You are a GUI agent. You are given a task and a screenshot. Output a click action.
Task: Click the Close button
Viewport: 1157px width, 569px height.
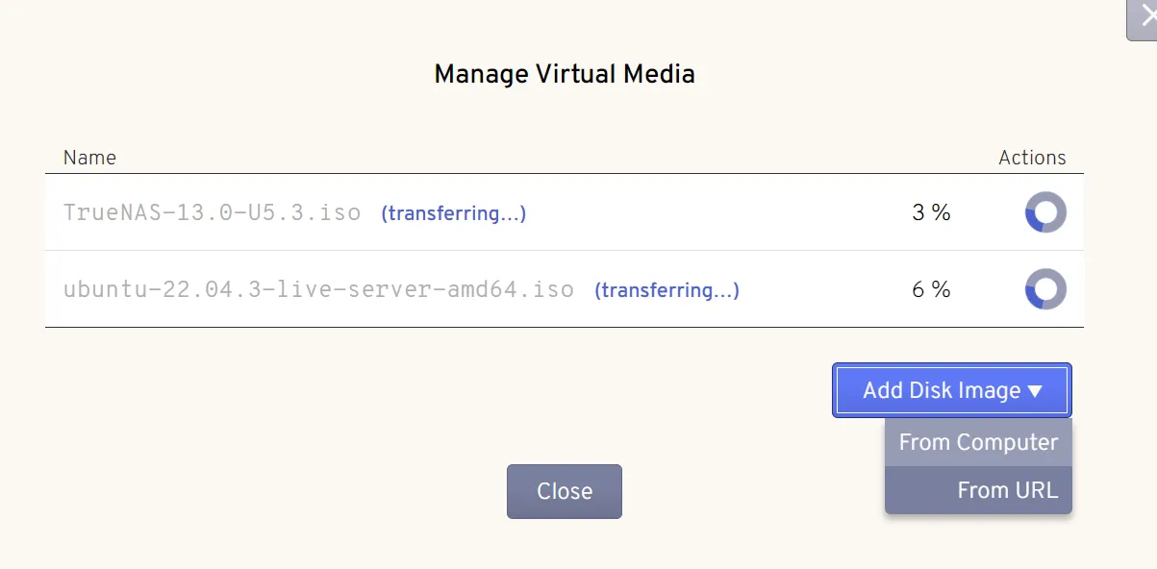[565, 491]
